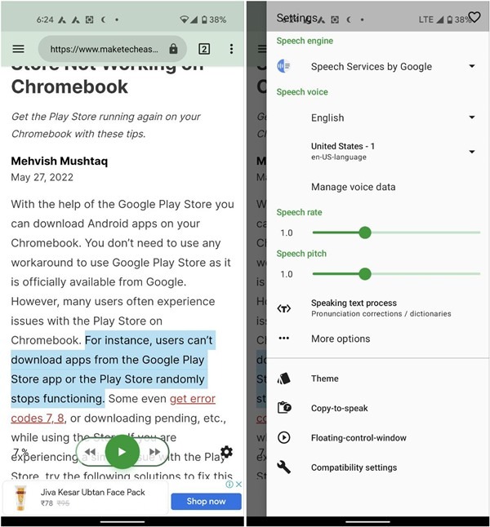The image size is (490, 527).
Task: Open Speaking text process option
Action: 381,308
